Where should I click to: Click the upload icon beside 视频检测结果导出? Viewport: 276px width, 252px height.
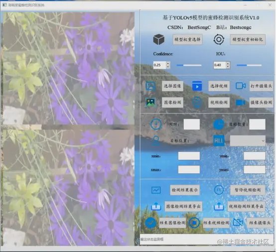point(219,206)
